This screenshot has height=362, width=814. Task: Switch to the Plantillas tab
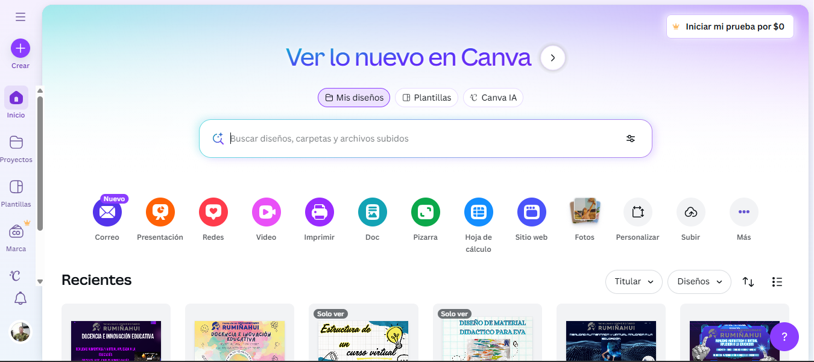427,98
